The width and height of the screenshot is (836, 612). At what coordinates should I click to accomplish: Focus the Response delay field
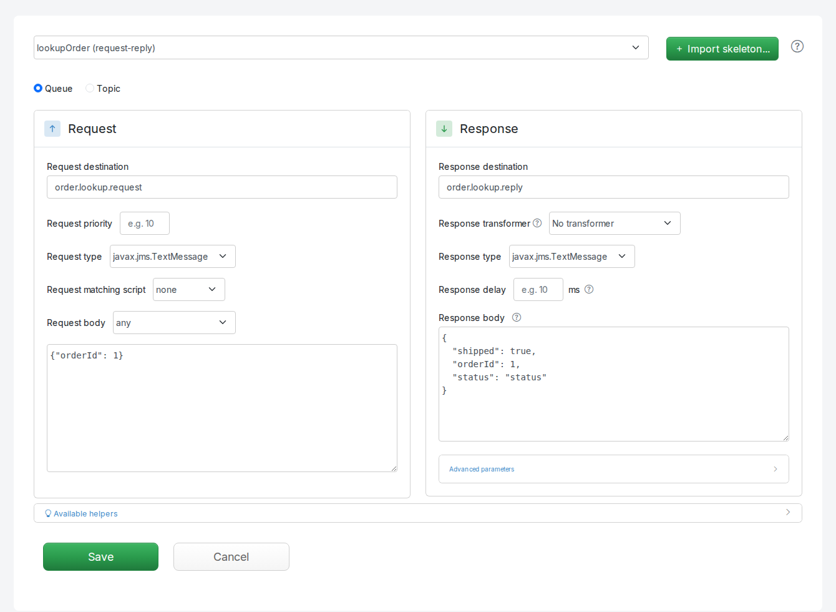point(538,289)
